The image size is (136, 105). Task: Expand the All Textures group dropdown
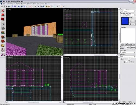[x=128, y=11]
